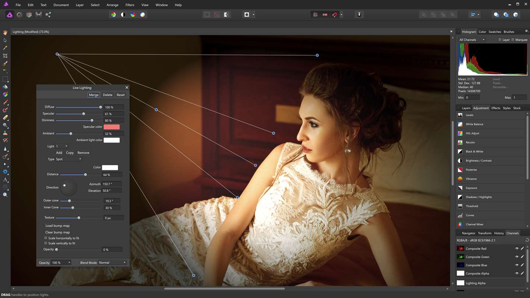Screen dimensions: 530x298
Task: Switch to the Layers tab
Action: [x=466, y=108]
